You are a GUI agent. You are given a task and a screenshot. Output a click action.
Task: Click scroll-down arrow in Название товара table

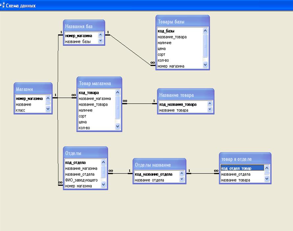click(210, 109)
